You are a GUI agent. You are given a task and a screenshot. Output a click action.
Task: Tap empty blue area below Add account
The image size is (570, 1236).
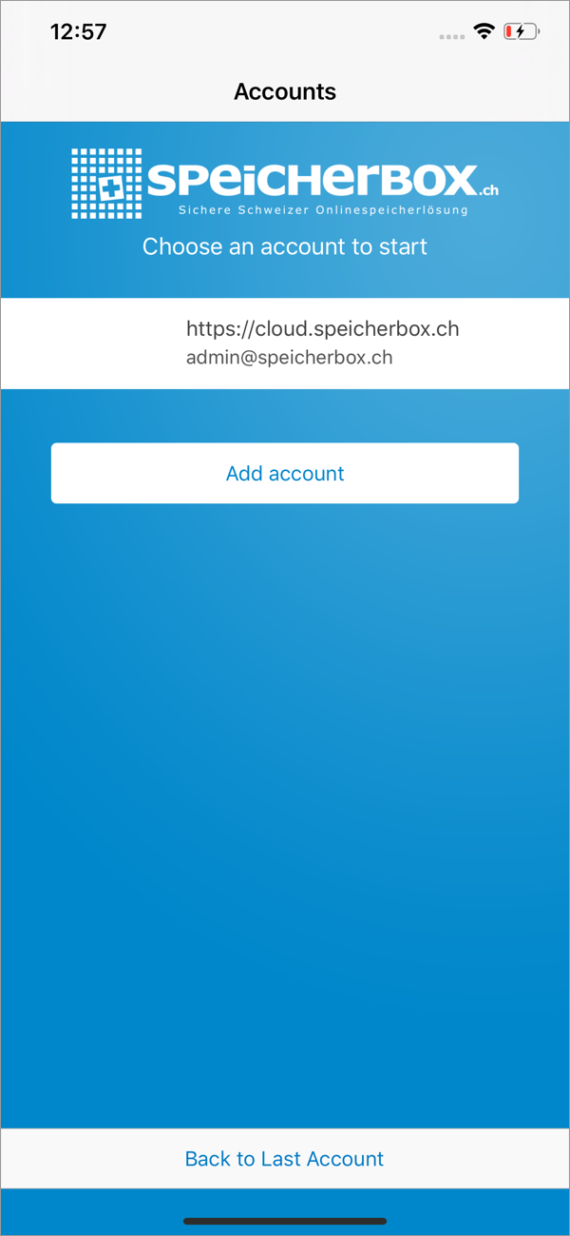(x=285, y=809)
